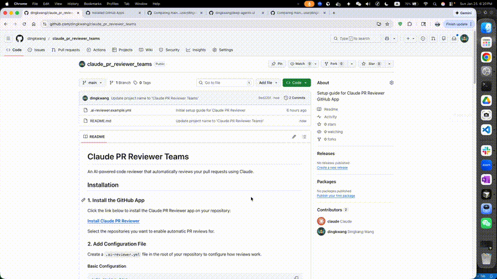The height and width of the screenshot is (279, 497).
Task: Expand the Fork options arrow
Action: click(x=352, y=64)
